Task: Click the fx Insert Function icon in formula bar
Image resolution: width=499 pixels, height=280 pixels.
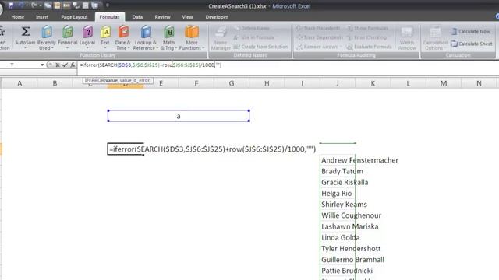Action: [73, 65]
